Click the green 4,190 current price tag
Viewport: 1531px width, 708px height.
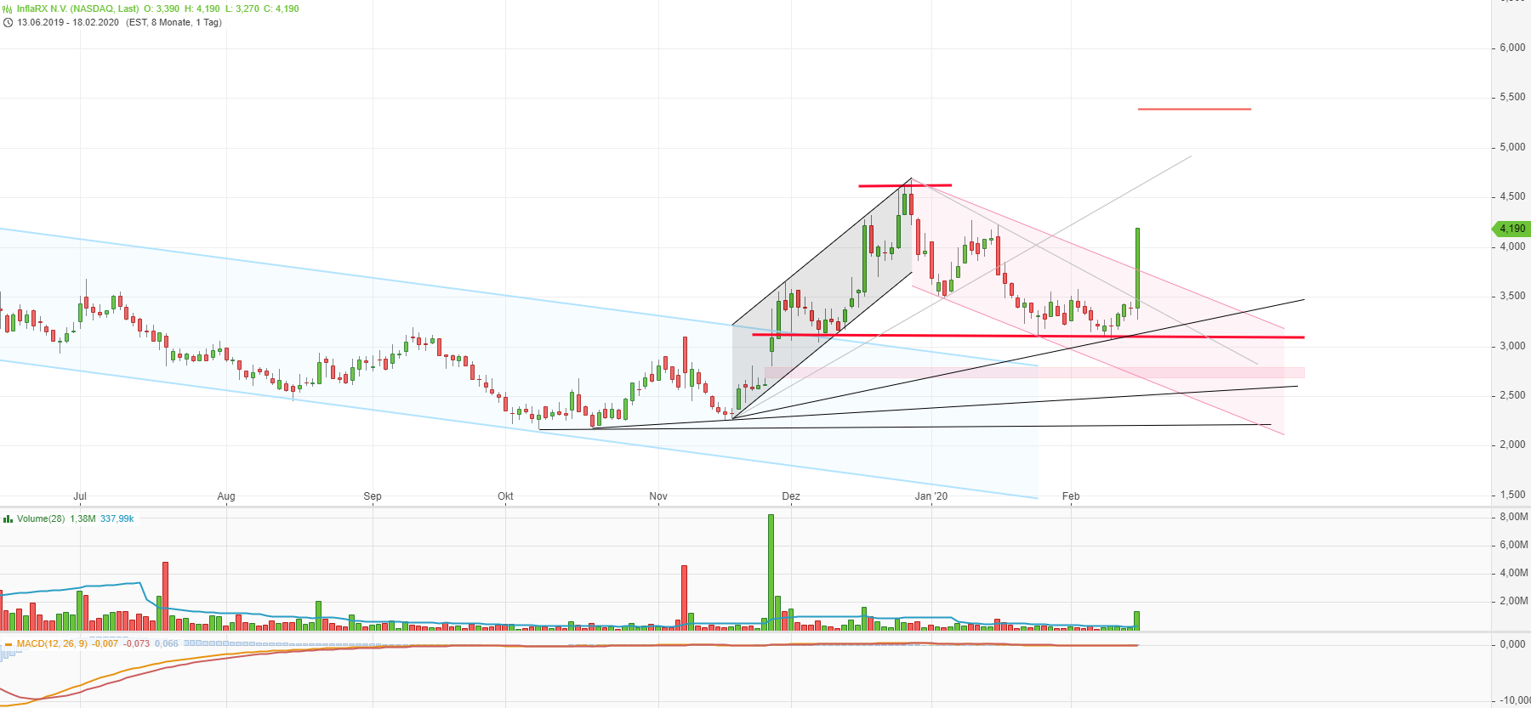click(1511, 229)
